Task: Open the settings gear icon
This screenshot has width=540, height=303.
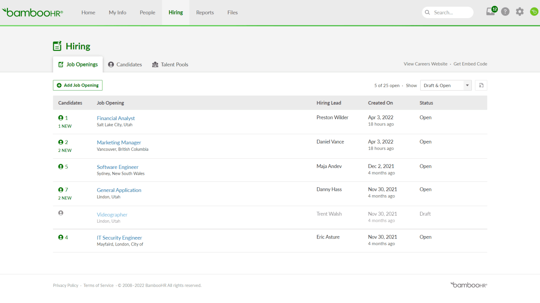Action: coord(520,11)
